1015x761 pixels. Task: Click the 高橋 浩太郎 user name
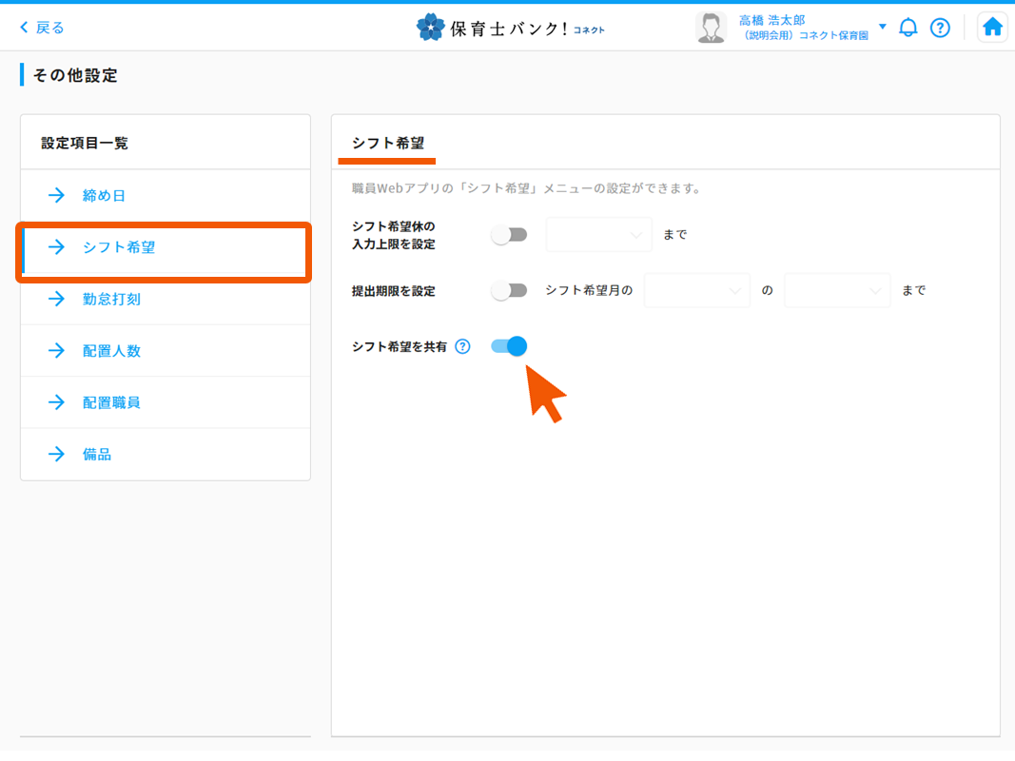tap(771, 20)
